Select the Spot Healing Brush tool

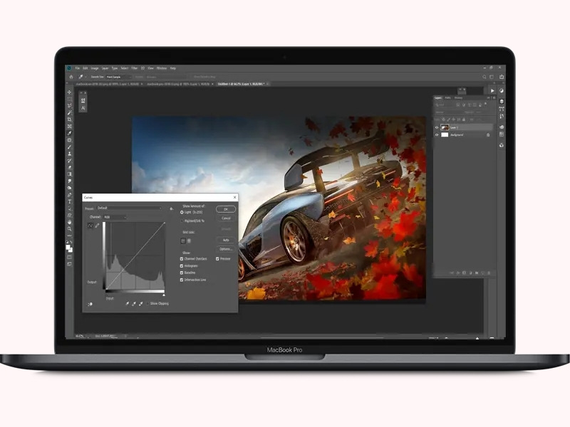point(69,140)
